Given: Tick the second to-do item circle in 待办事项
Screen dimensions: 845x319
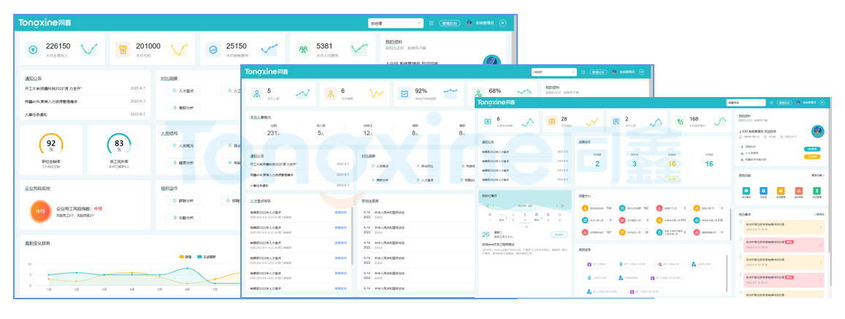Looking at the screenshot, I should [741, 242].
